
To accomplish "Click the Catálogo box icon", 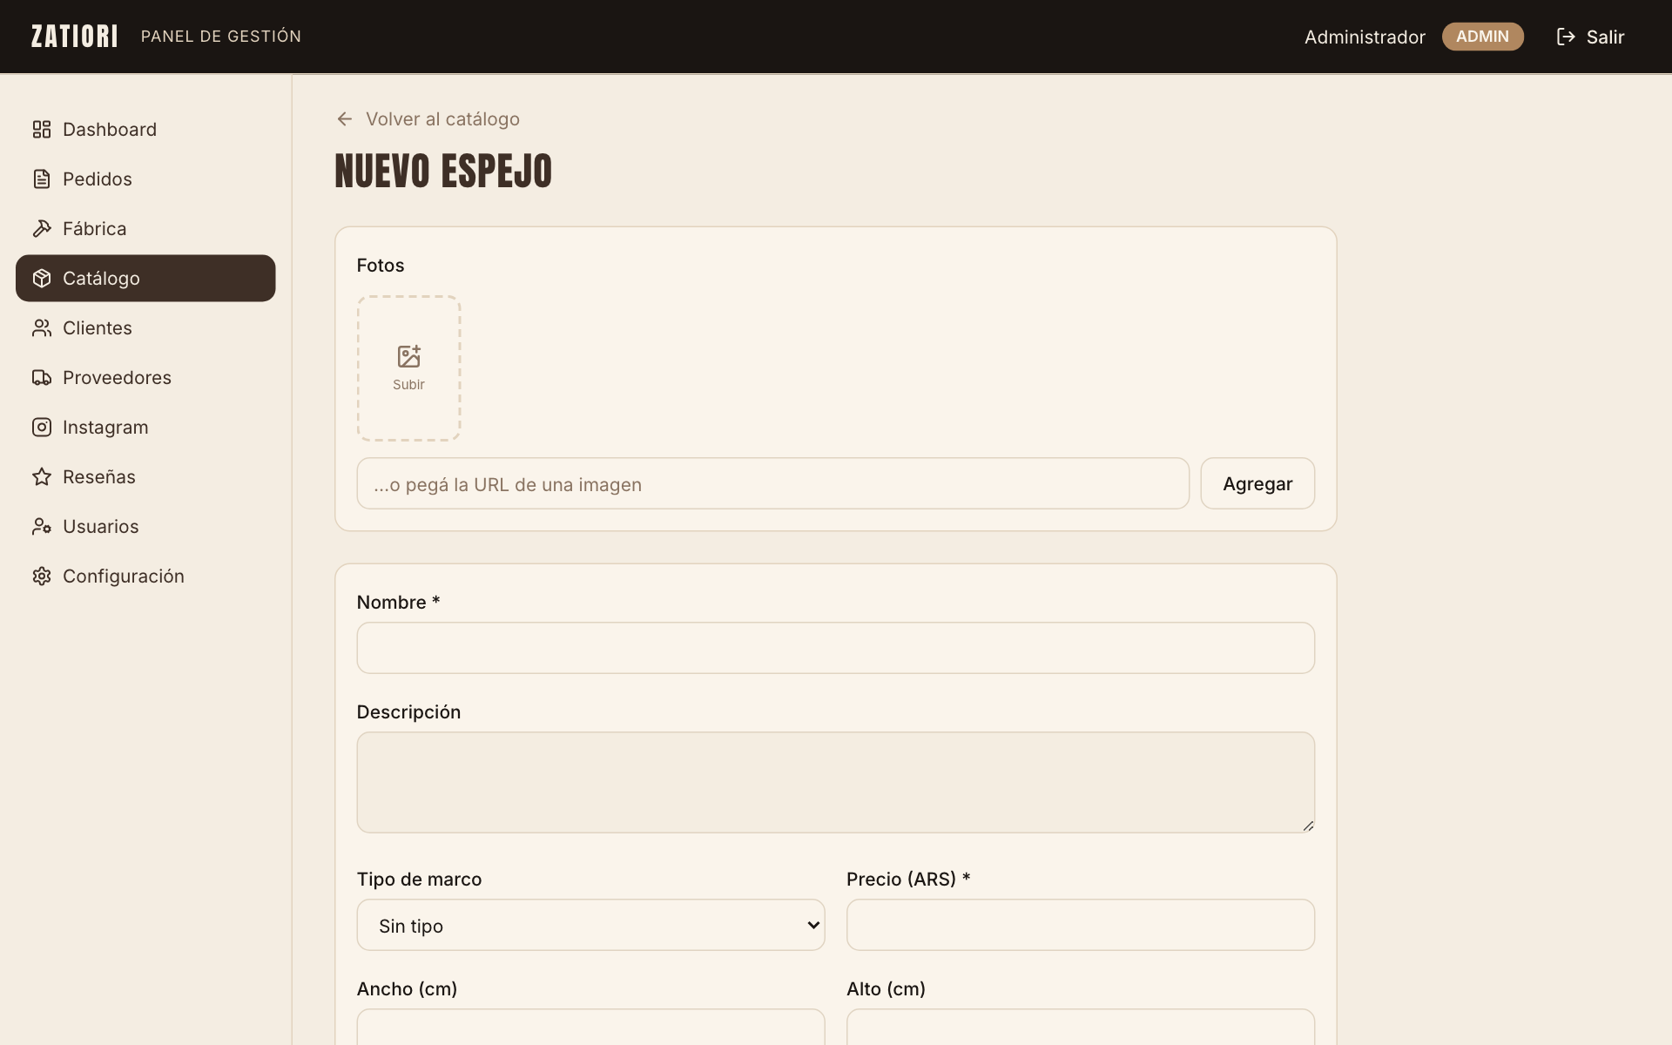I will coord(42,279).
